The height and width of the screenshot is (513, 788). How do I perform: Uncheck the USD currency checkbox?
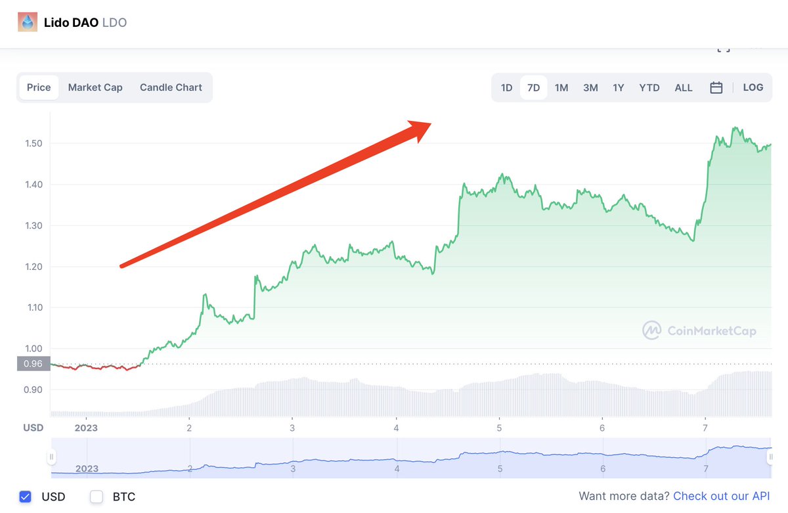(x=26, y=497)
